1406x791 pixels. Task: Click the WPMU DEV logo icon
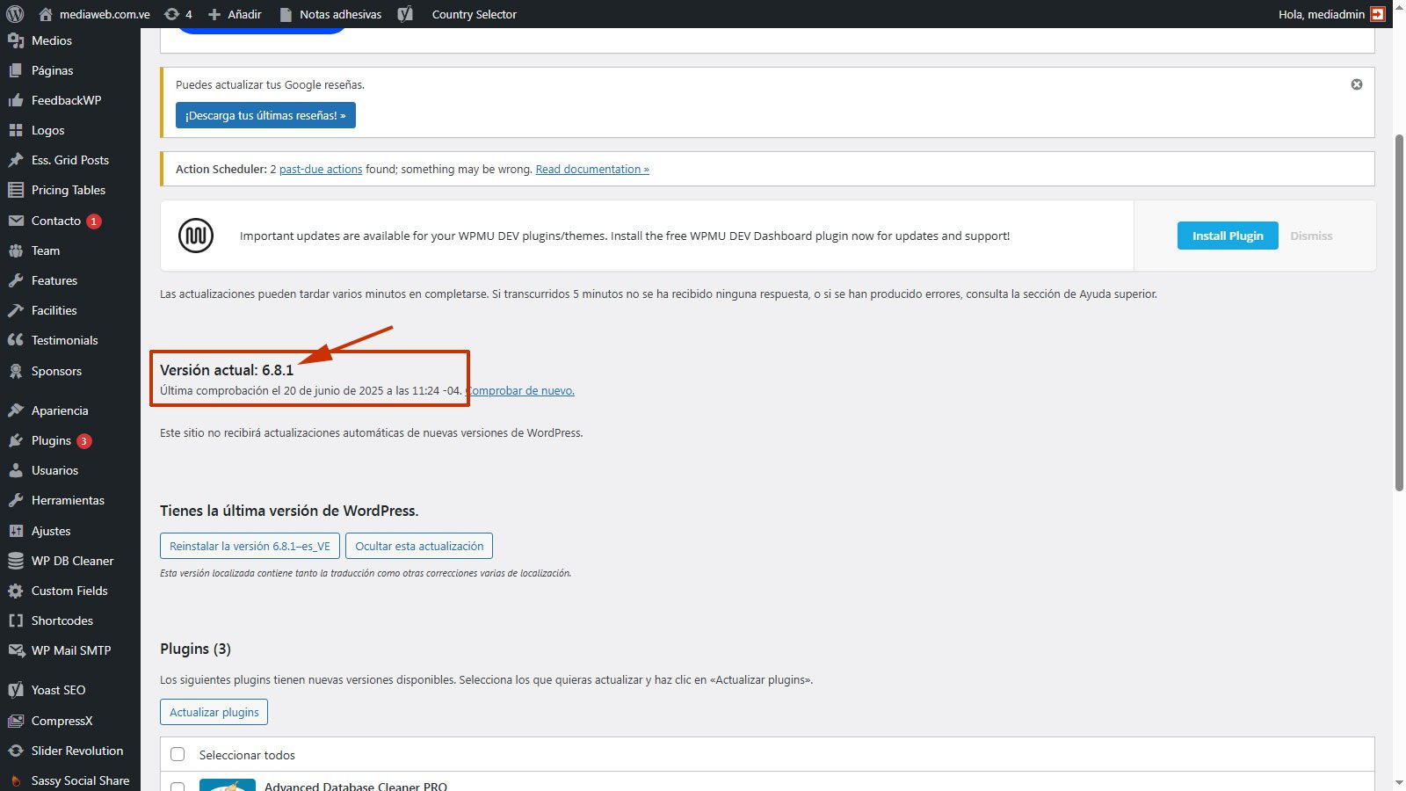[196, 236]
